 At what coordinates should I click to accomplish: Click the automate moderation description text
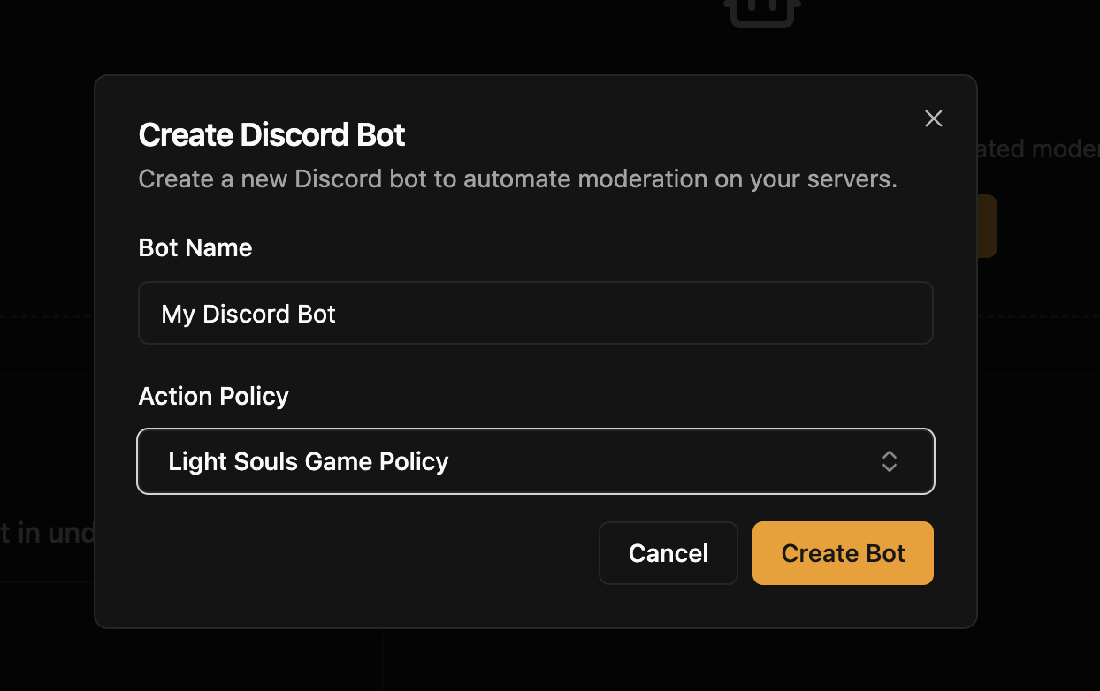point(516,178)
